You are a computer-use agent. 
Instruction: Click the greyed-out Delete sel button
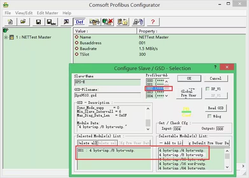pyautogui.click(x=107, y=143)
